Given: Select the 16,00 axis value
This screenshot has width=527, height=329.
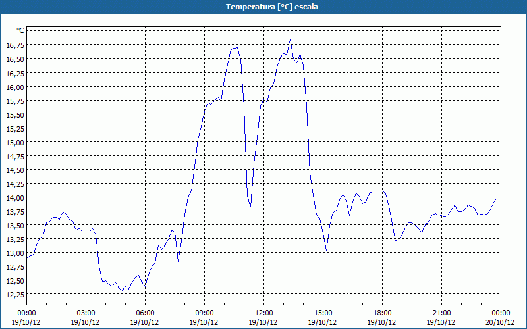Looking at the screenshot, I should point(15,87).
